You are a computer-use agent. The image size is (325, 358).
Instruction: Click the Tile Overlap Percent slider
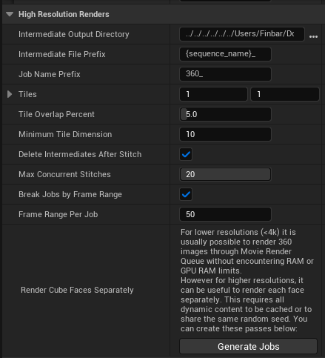[x=225, y=114]
